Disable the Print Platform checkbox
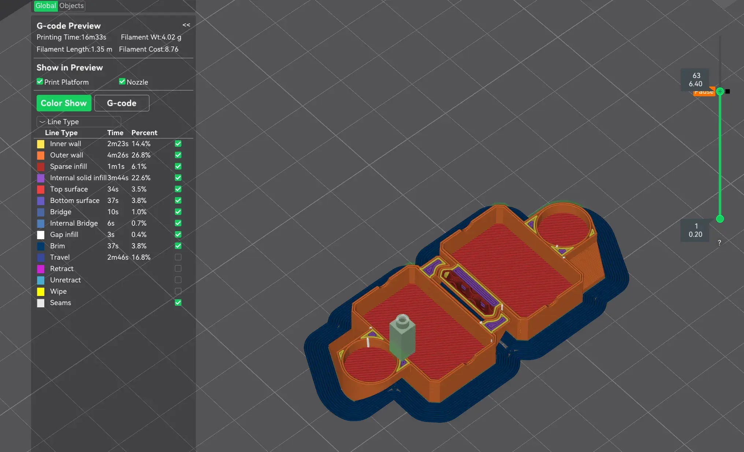 (40, 82)
